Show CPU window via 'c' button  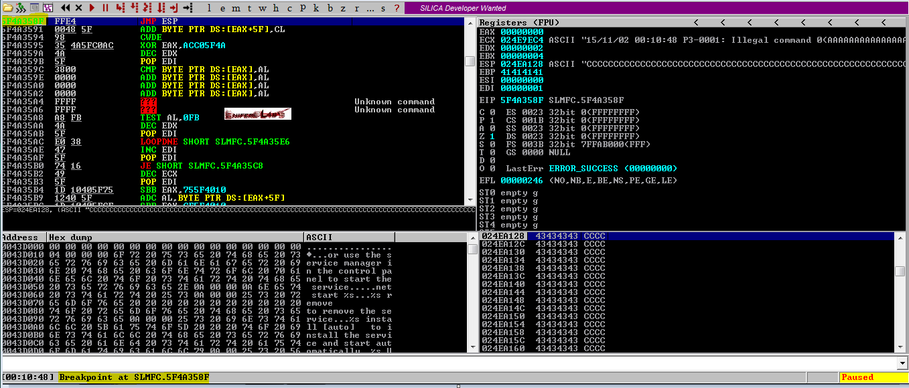click(x=289, y=8)
